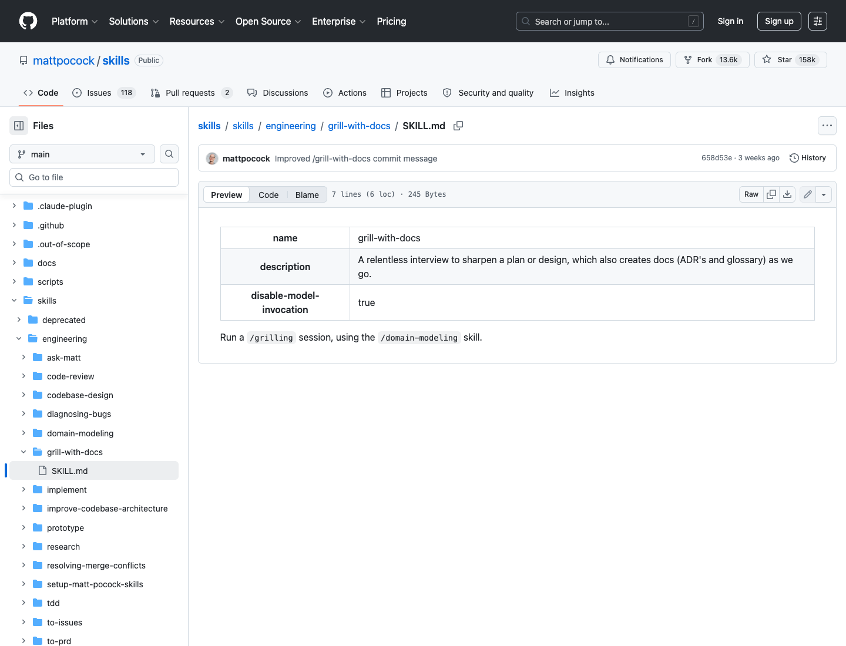This screenshot has height=646, width=846.
Task: Click the Sign up button
Action: pyautogui.click(x=779, y=21)
